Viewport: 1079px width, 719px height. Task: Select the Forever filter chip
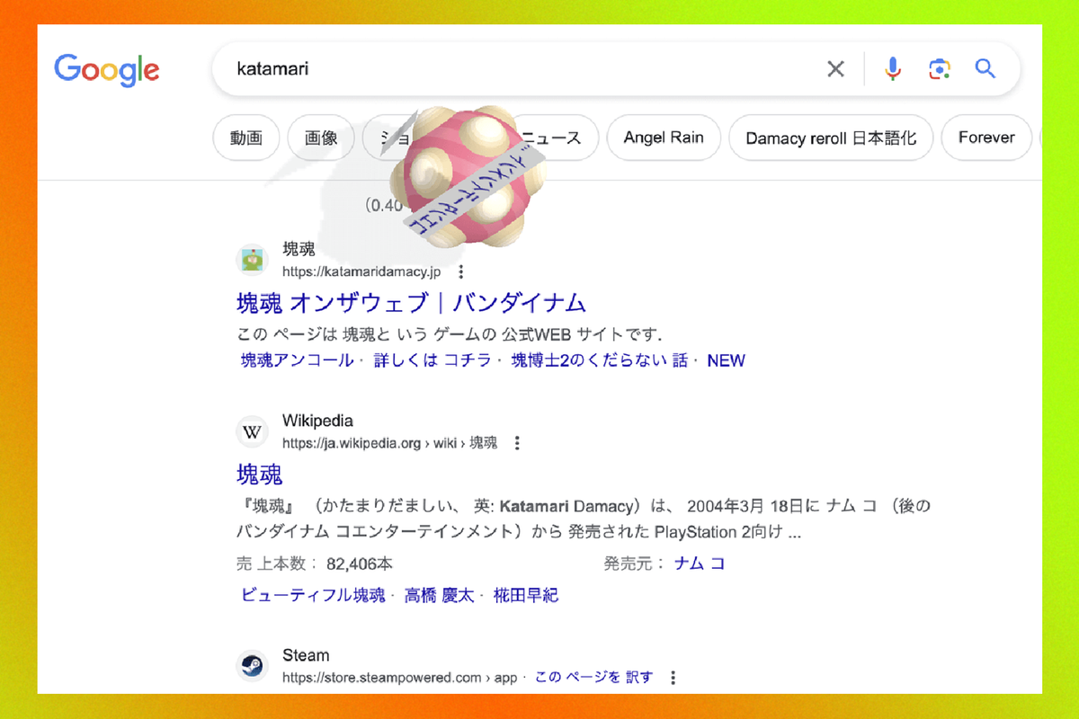(986, 138)
